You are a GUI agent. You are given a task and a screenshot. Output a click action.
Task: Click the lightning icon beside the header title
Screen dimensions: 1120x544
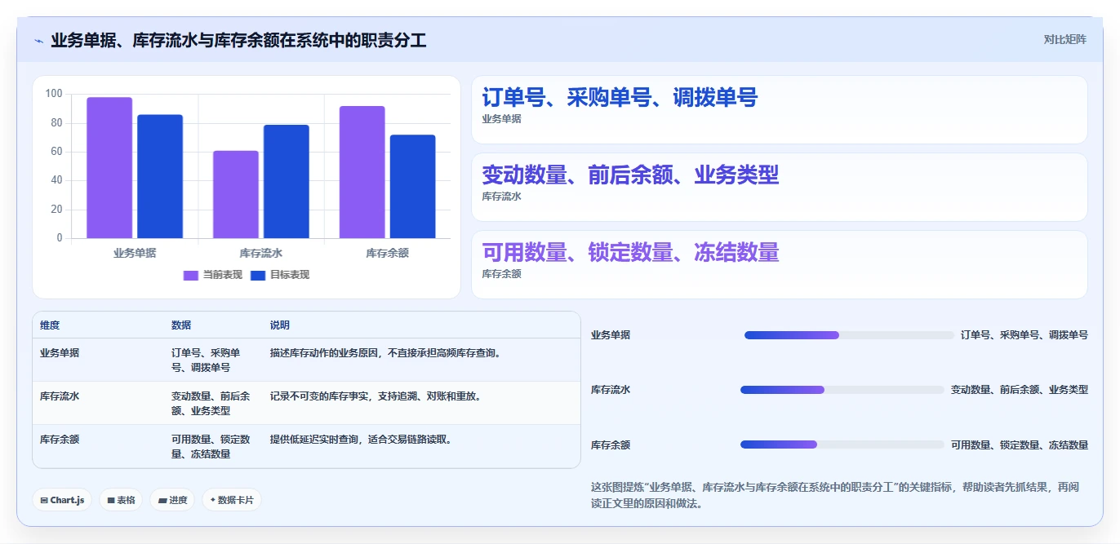tap(38, 41)
